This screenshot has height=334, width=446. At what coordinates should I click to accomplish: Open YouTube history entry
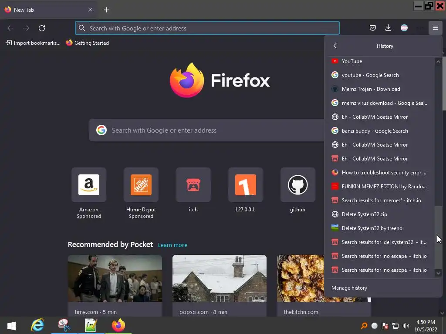381,61
